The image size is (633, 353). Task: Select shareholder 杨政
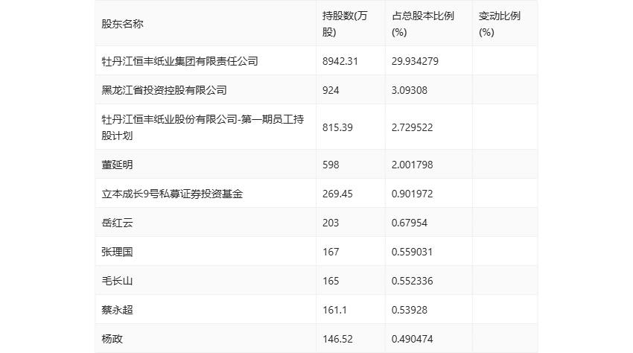[112, 339]
